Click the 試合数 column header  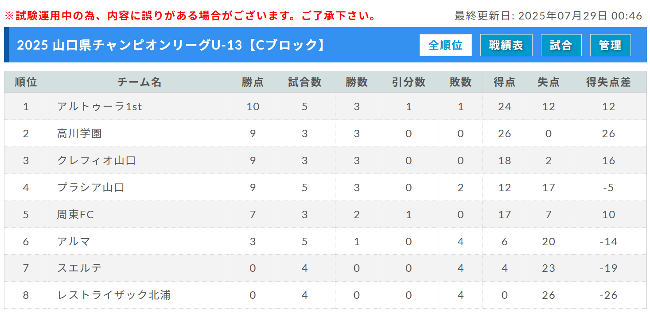click(x=305, y=82)
